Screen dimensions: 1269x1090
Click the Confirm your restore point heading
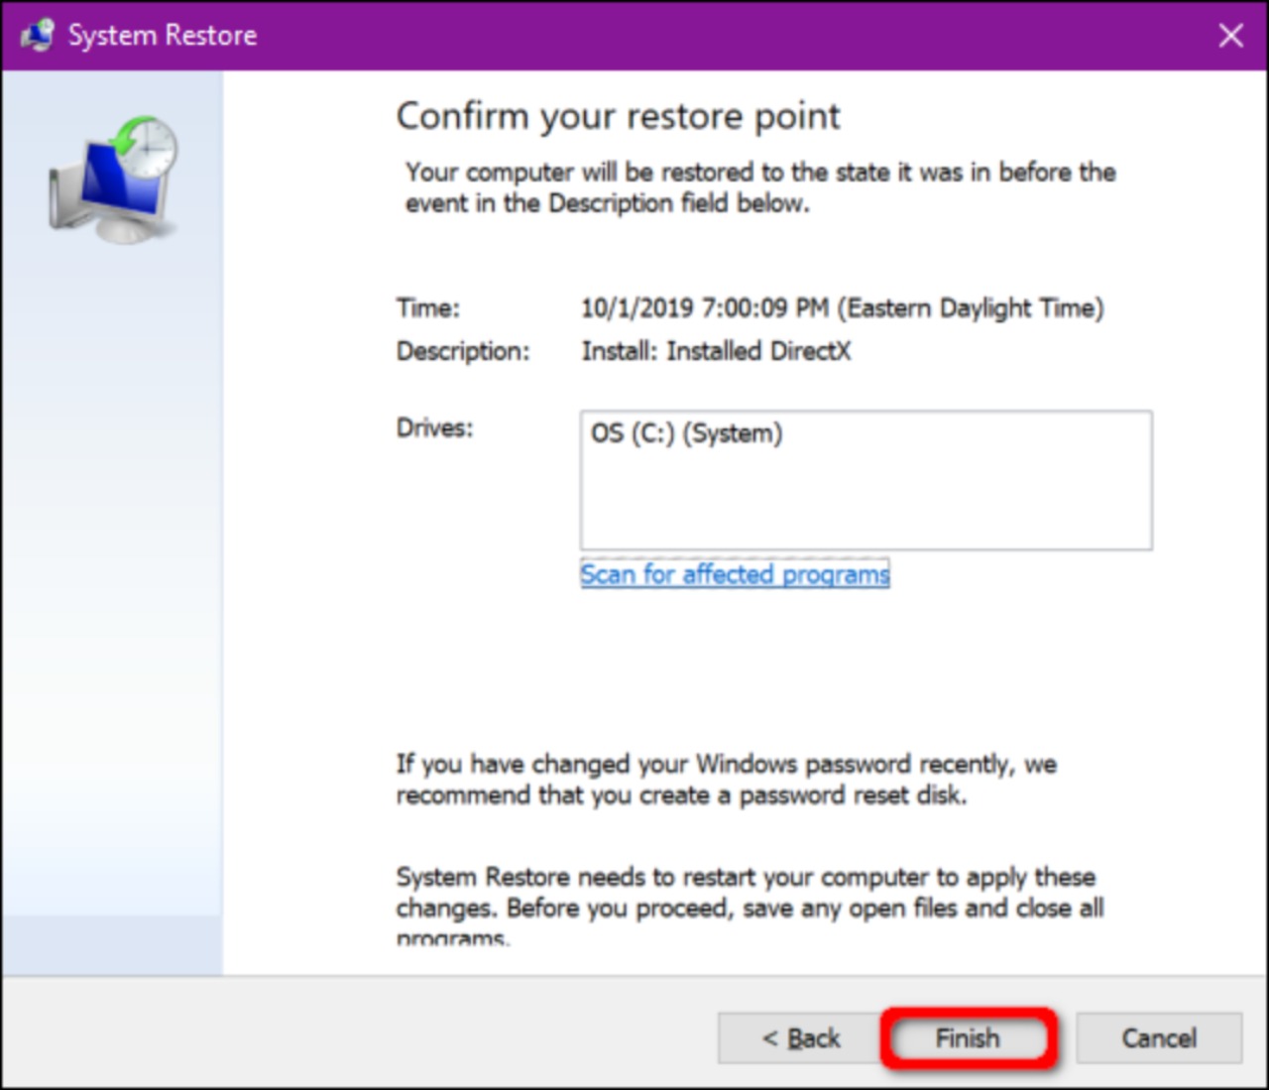[618, 116]
